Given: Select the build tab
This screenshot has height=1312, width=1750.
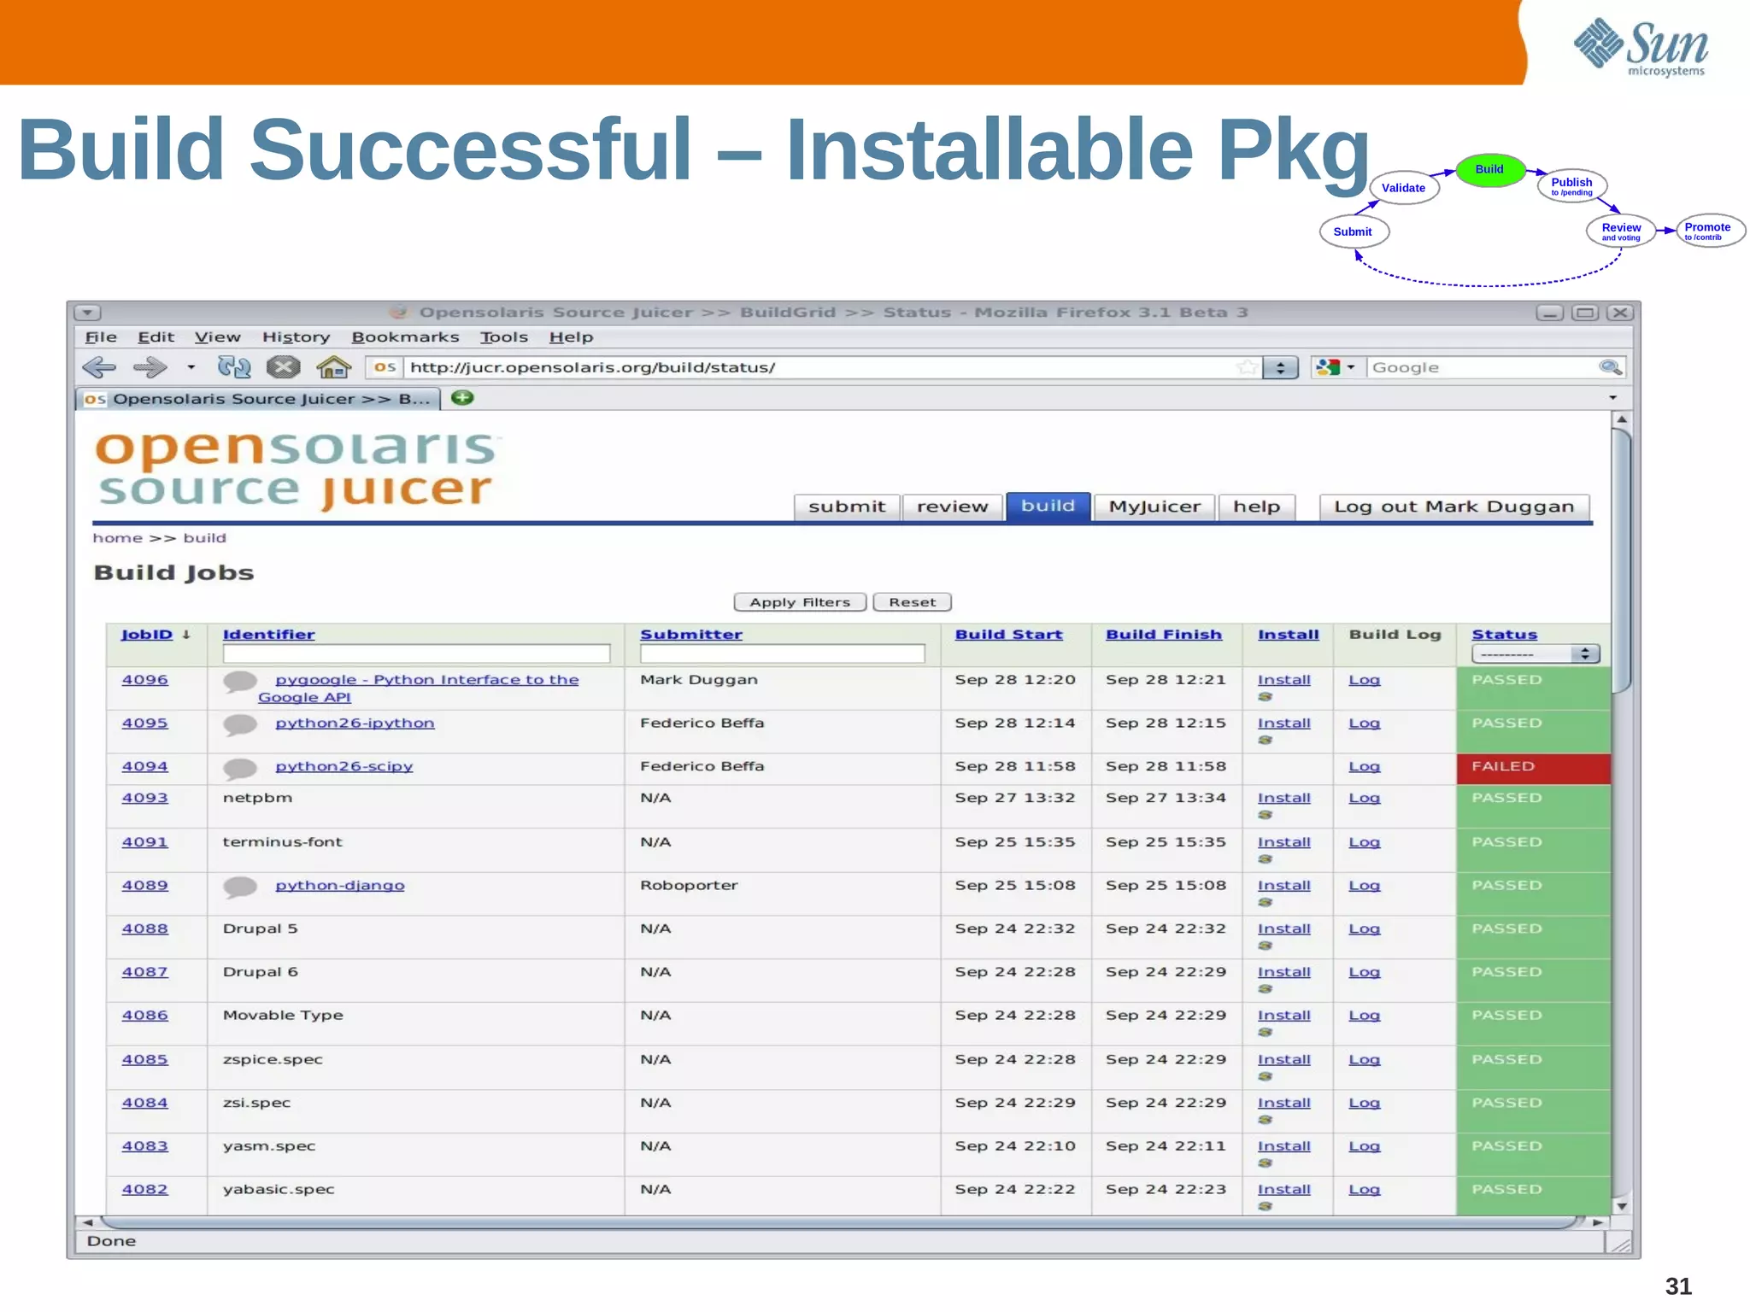Looking at the screenshot, I should tap(1048, 507).
